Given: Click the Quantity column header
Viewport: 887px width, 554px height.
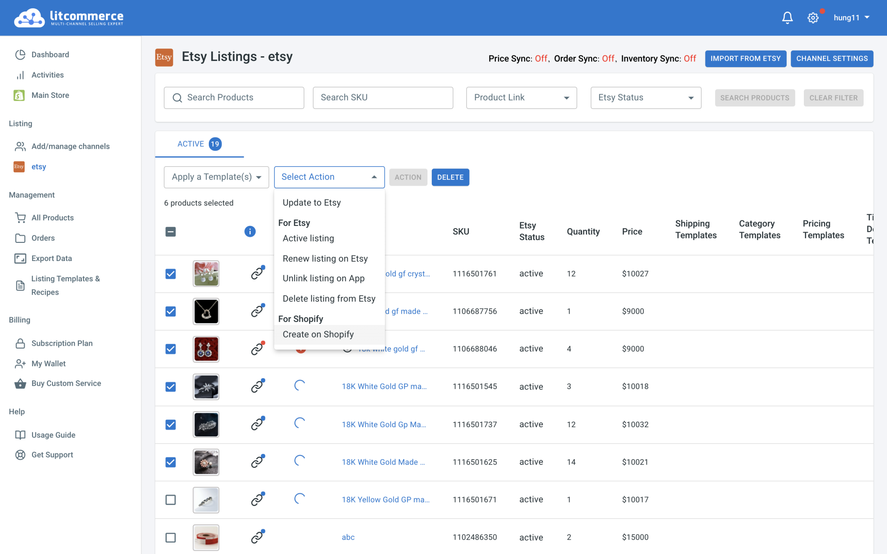Looking at the screenshot, I should tap(583, 232).
